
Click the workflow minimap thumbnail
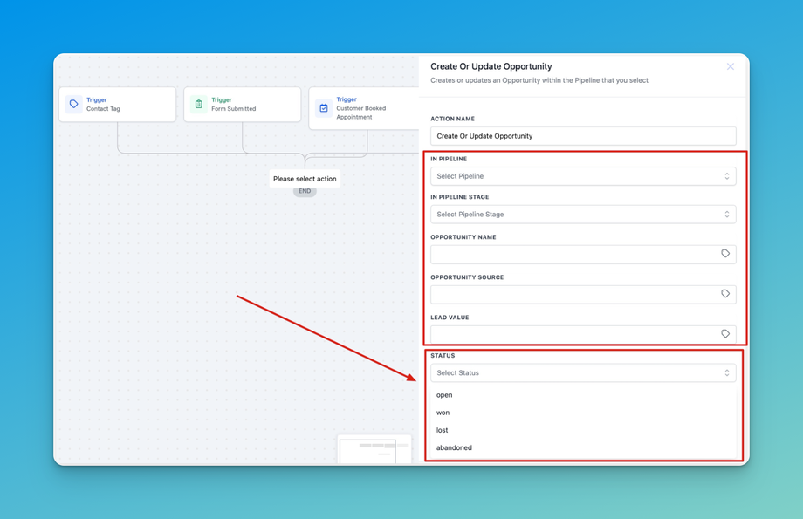(x=374, y=449)
